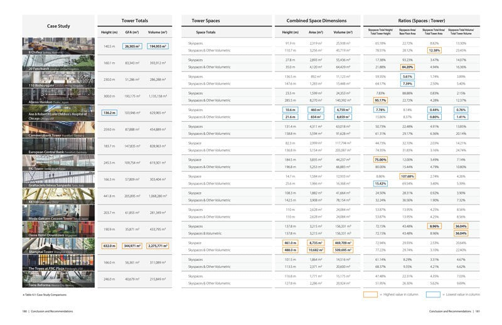The height and width of the screenshot is (325, 502).
Task: Click the Ratios (Spaces : Tower) header
Action: [x=421, y=21]
